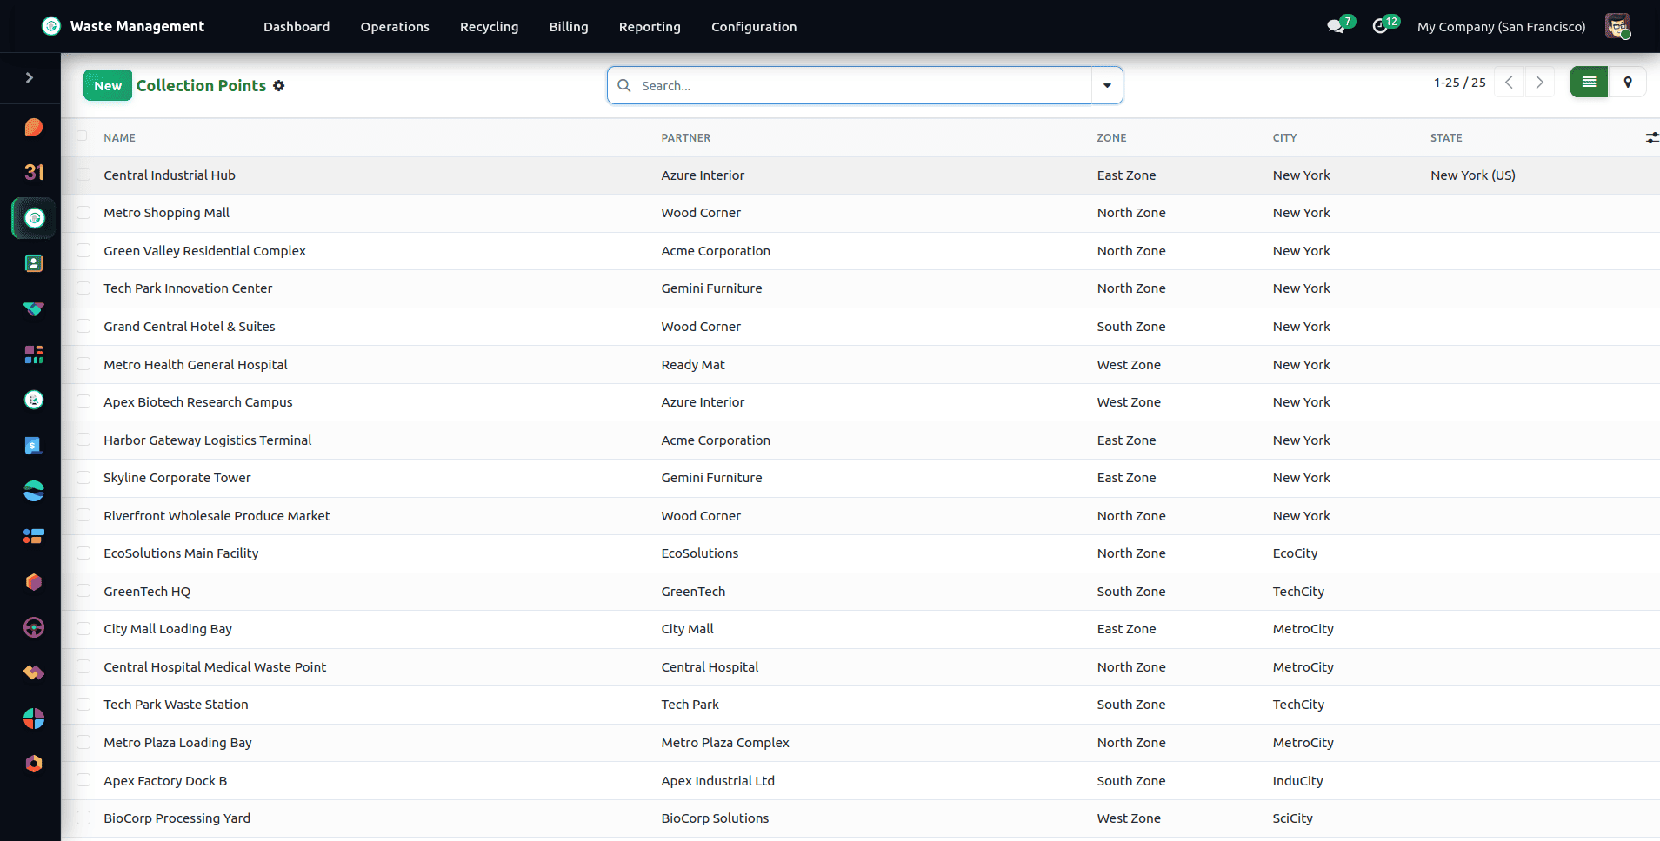
Task: Sort by the State column header
Action: (x=1446, y=137)
